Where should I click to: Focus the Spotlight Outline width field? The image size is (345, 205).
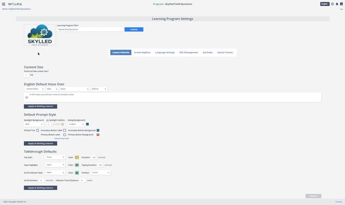click(x=49, y=124)
